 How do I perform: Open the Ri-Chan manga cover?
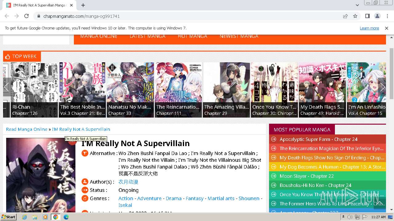pos(34,90)
